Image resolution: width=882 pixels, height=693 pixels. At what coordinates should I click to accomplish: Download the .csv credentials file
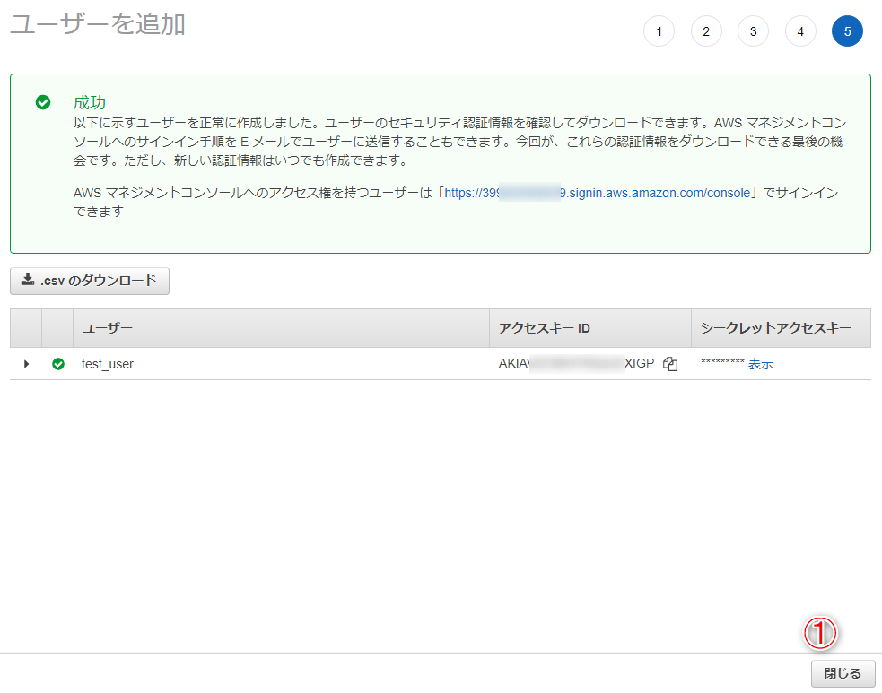(90, 281)
